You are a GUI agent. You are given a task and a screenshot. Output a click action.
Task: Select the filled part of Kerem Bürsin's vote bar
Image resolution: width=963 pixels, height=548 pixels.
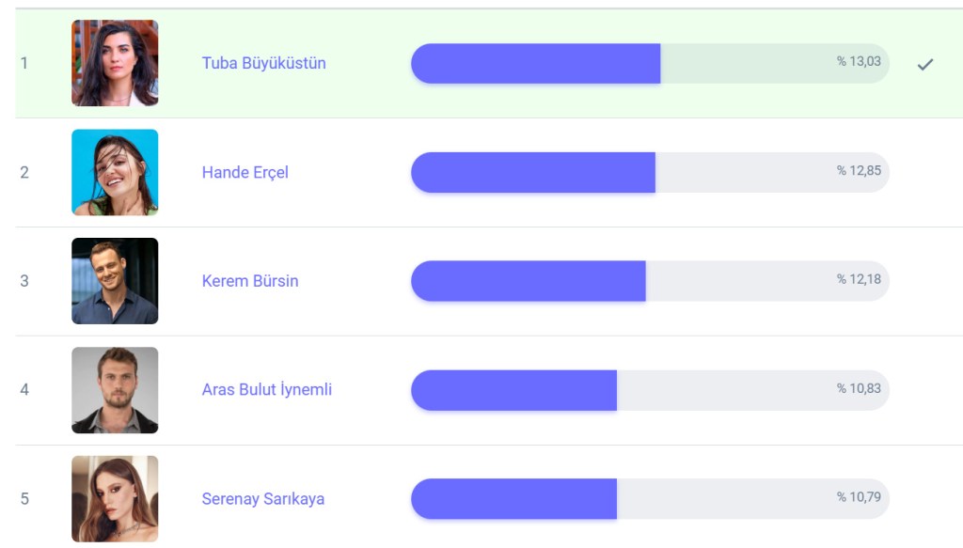click(x=528, y=281)
